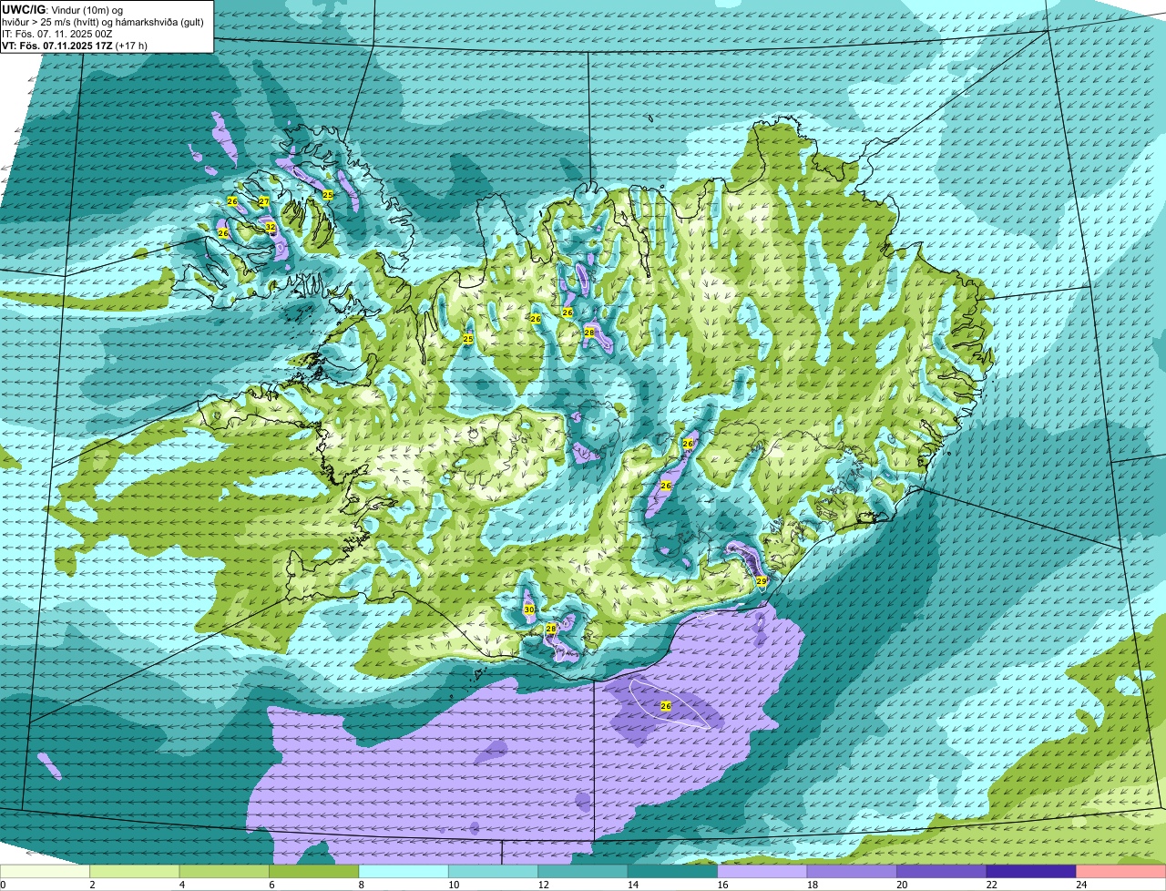Select the pink above-24 m/s legend swatch
Screen dimensions: 1166x891
1121,871
